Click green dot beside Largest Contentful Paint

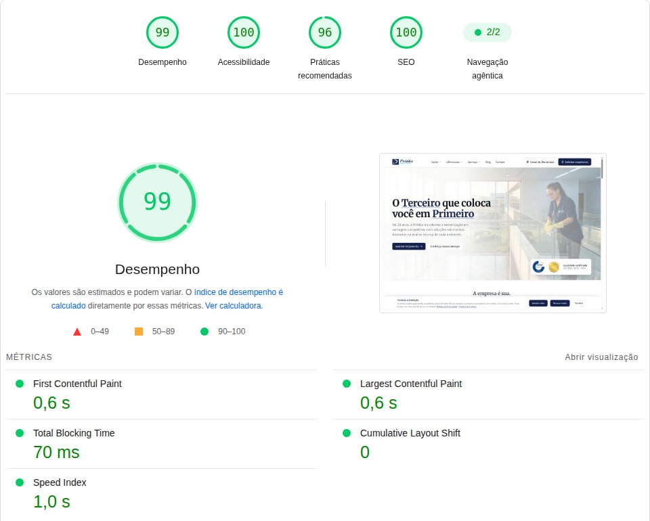[x=347, y=384]
